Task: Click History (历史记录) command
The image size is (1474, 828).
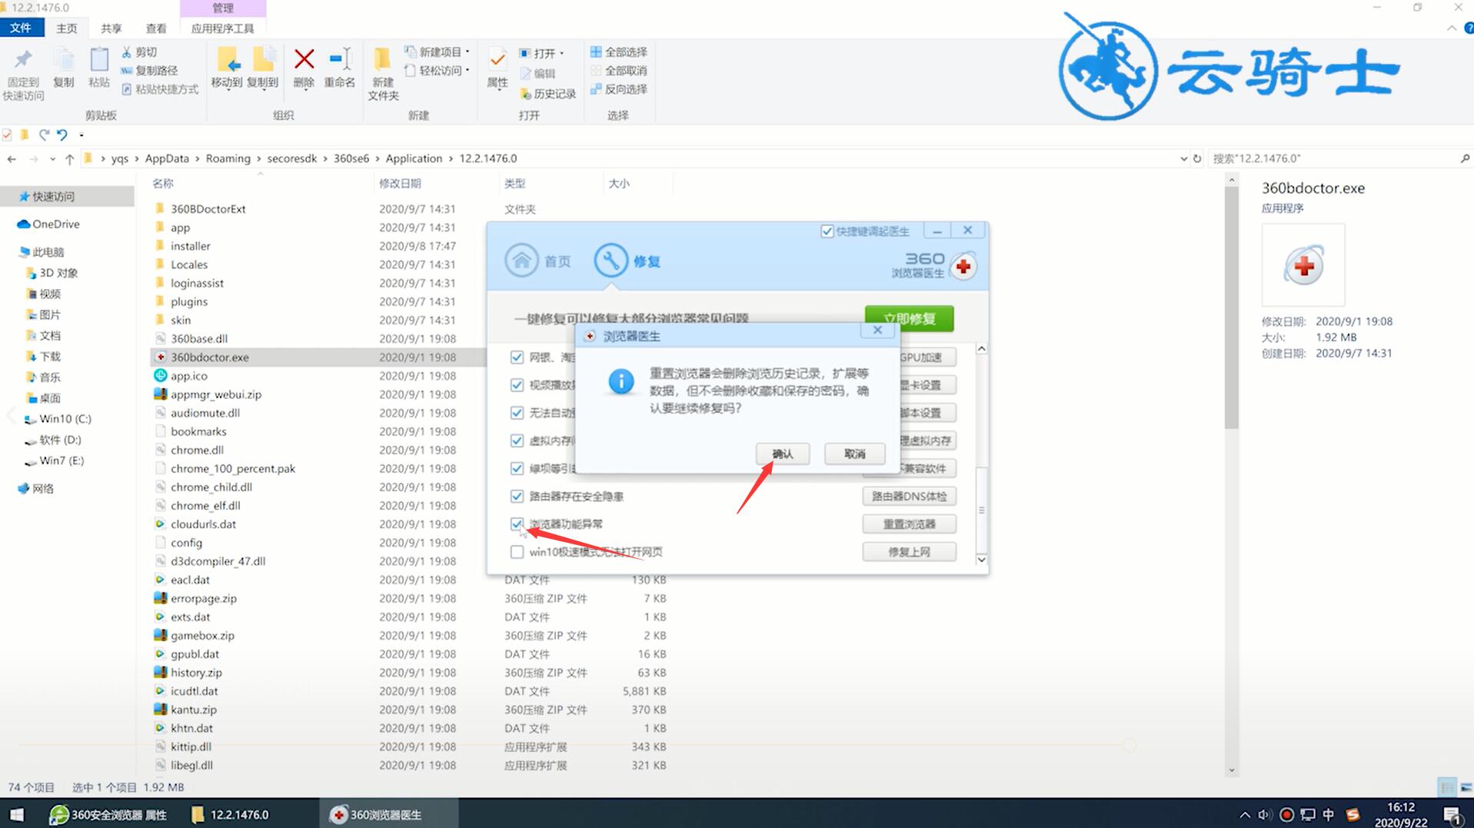Action: click(547, 93)
